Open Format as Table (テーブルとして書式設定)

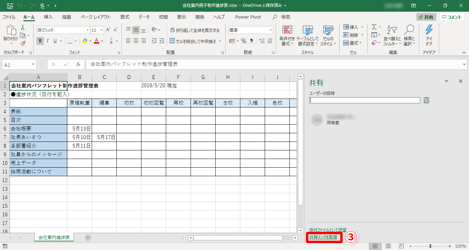click(x=308, y=36)
